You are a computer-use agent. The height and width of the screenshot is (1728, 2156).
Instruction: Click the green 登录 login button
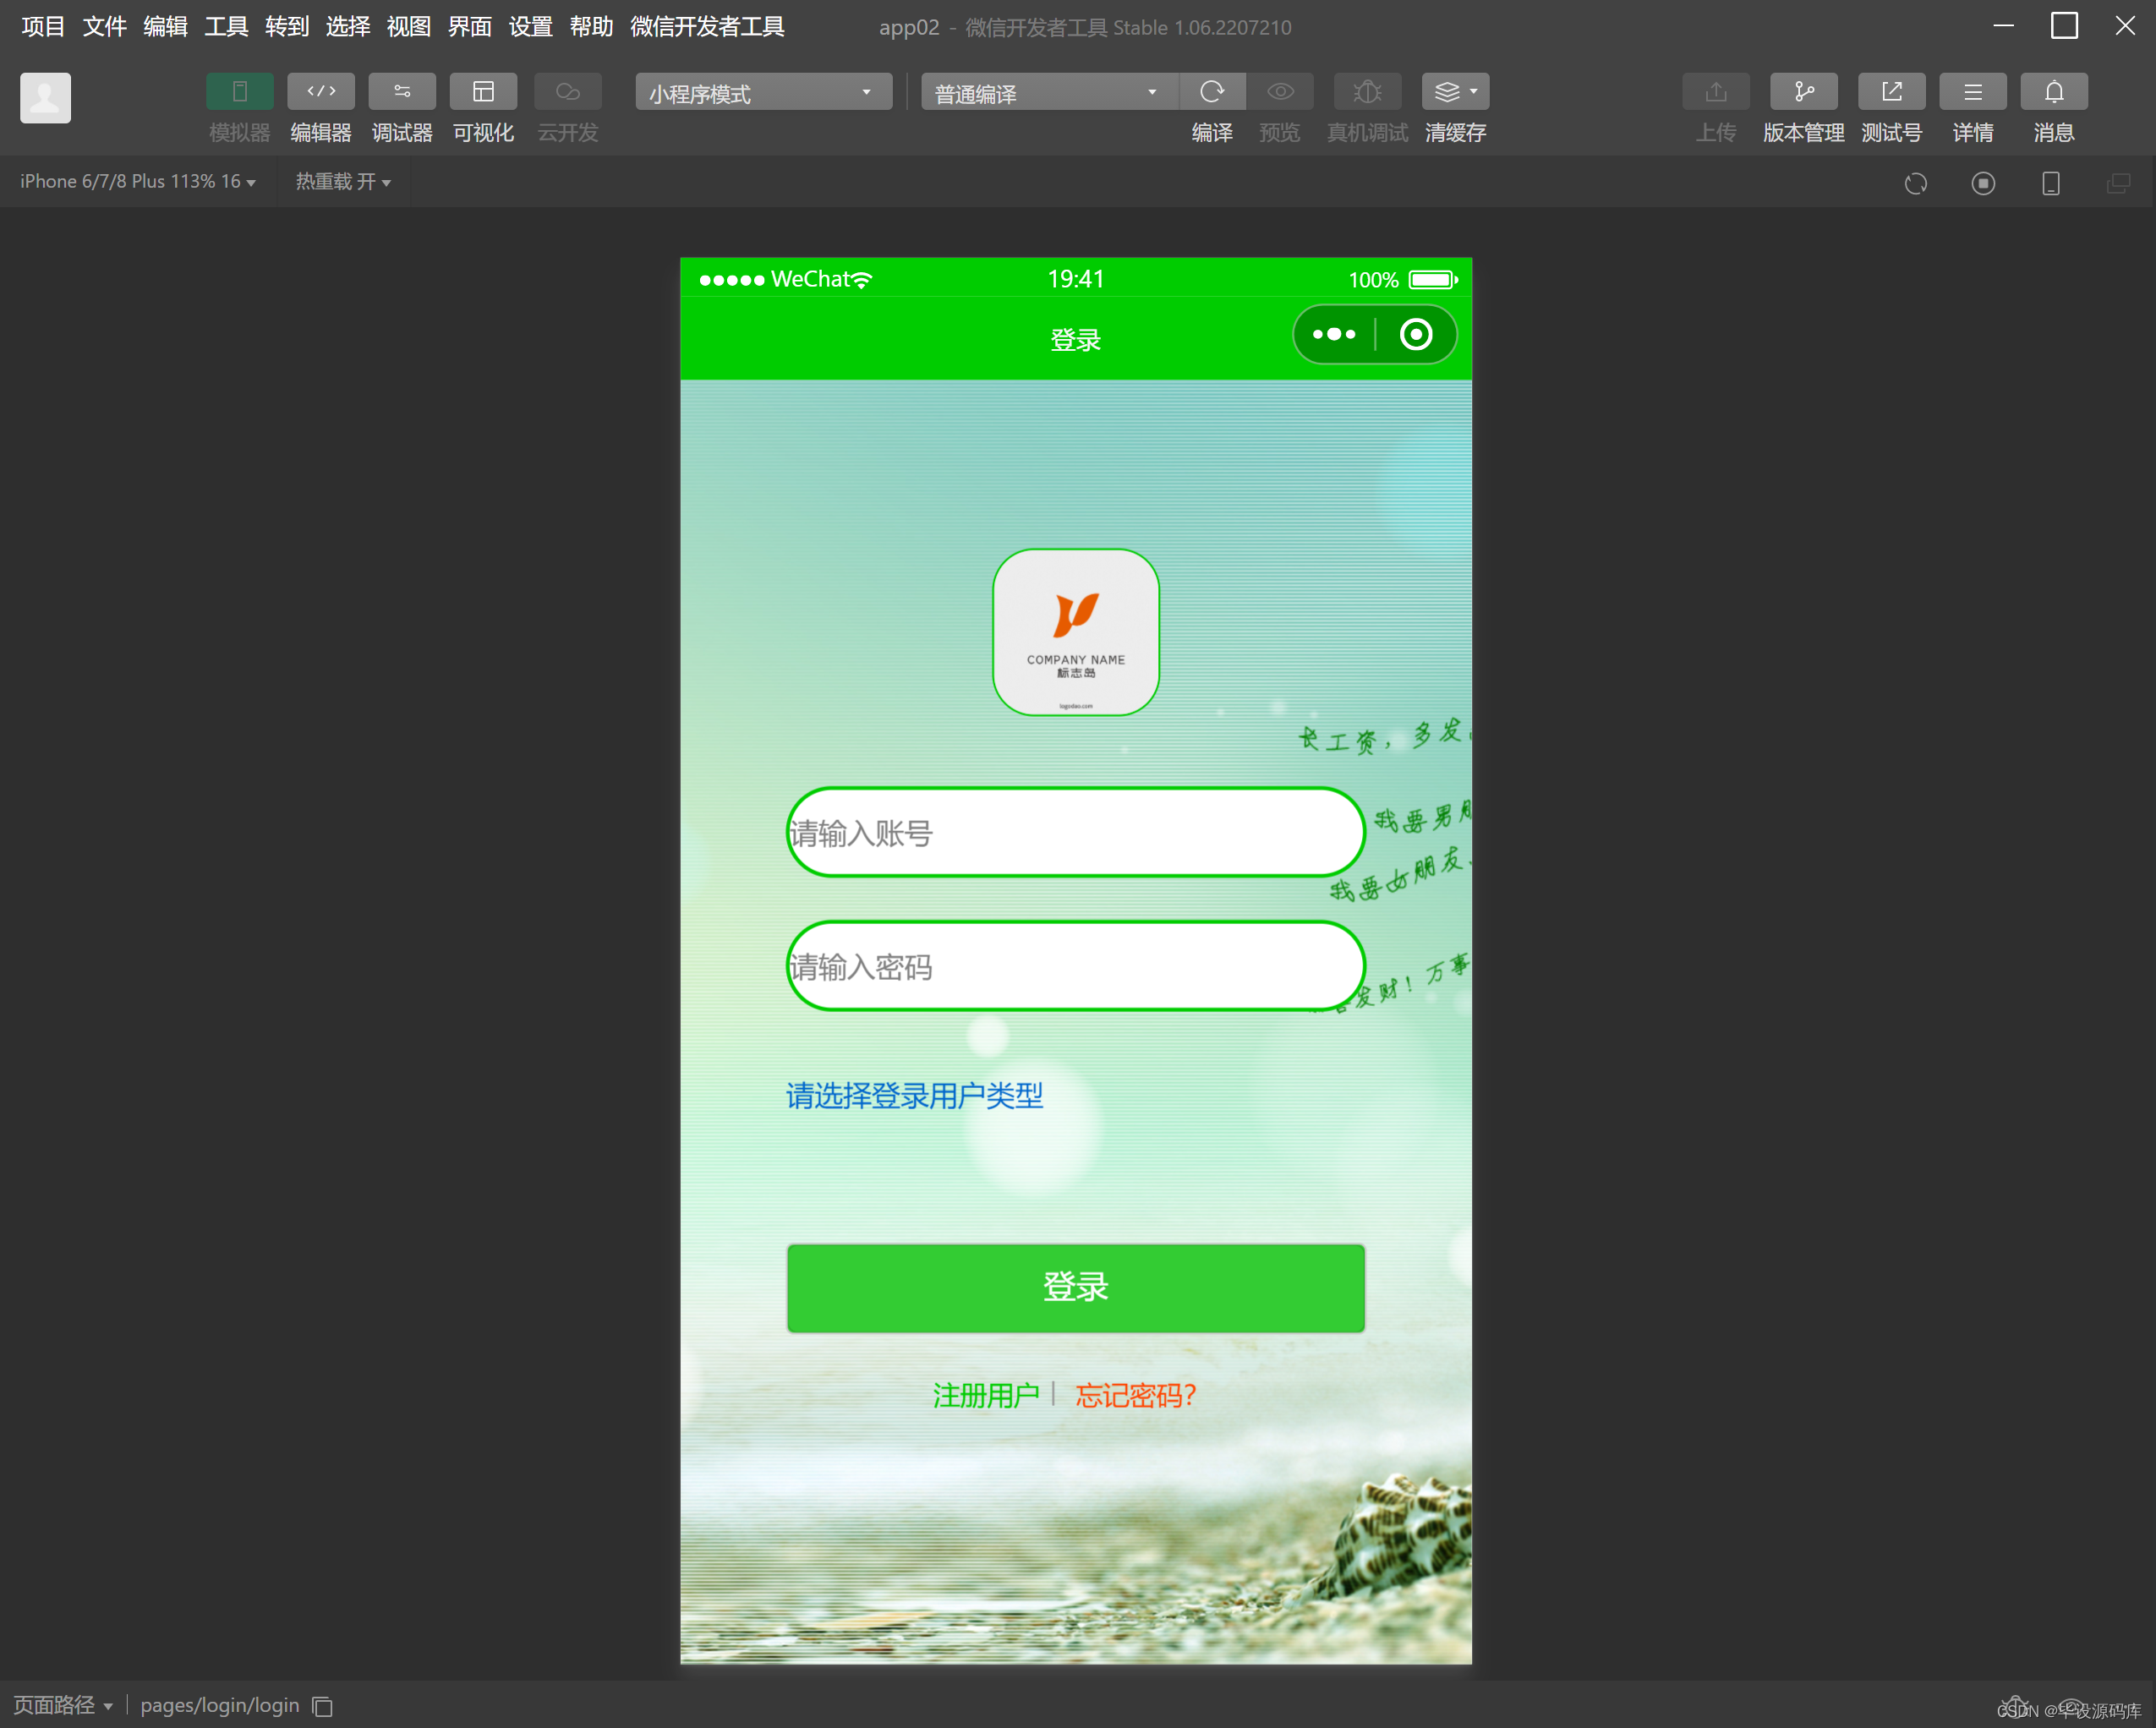point(1075,1288)
